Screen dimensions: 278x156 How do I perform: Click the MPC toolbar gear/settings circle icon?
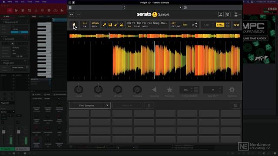(x=49, y=10)
